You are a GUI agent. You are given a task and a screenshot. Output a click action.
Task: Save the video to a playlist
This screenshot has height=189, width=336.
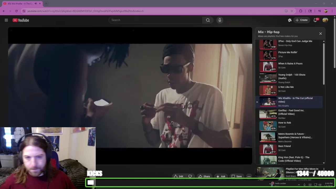click(x=237, y=176)
